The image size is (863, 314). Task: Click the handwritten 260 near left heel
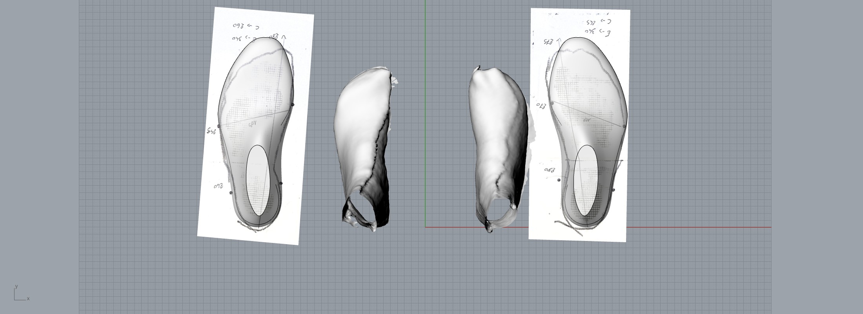(218, 186)
